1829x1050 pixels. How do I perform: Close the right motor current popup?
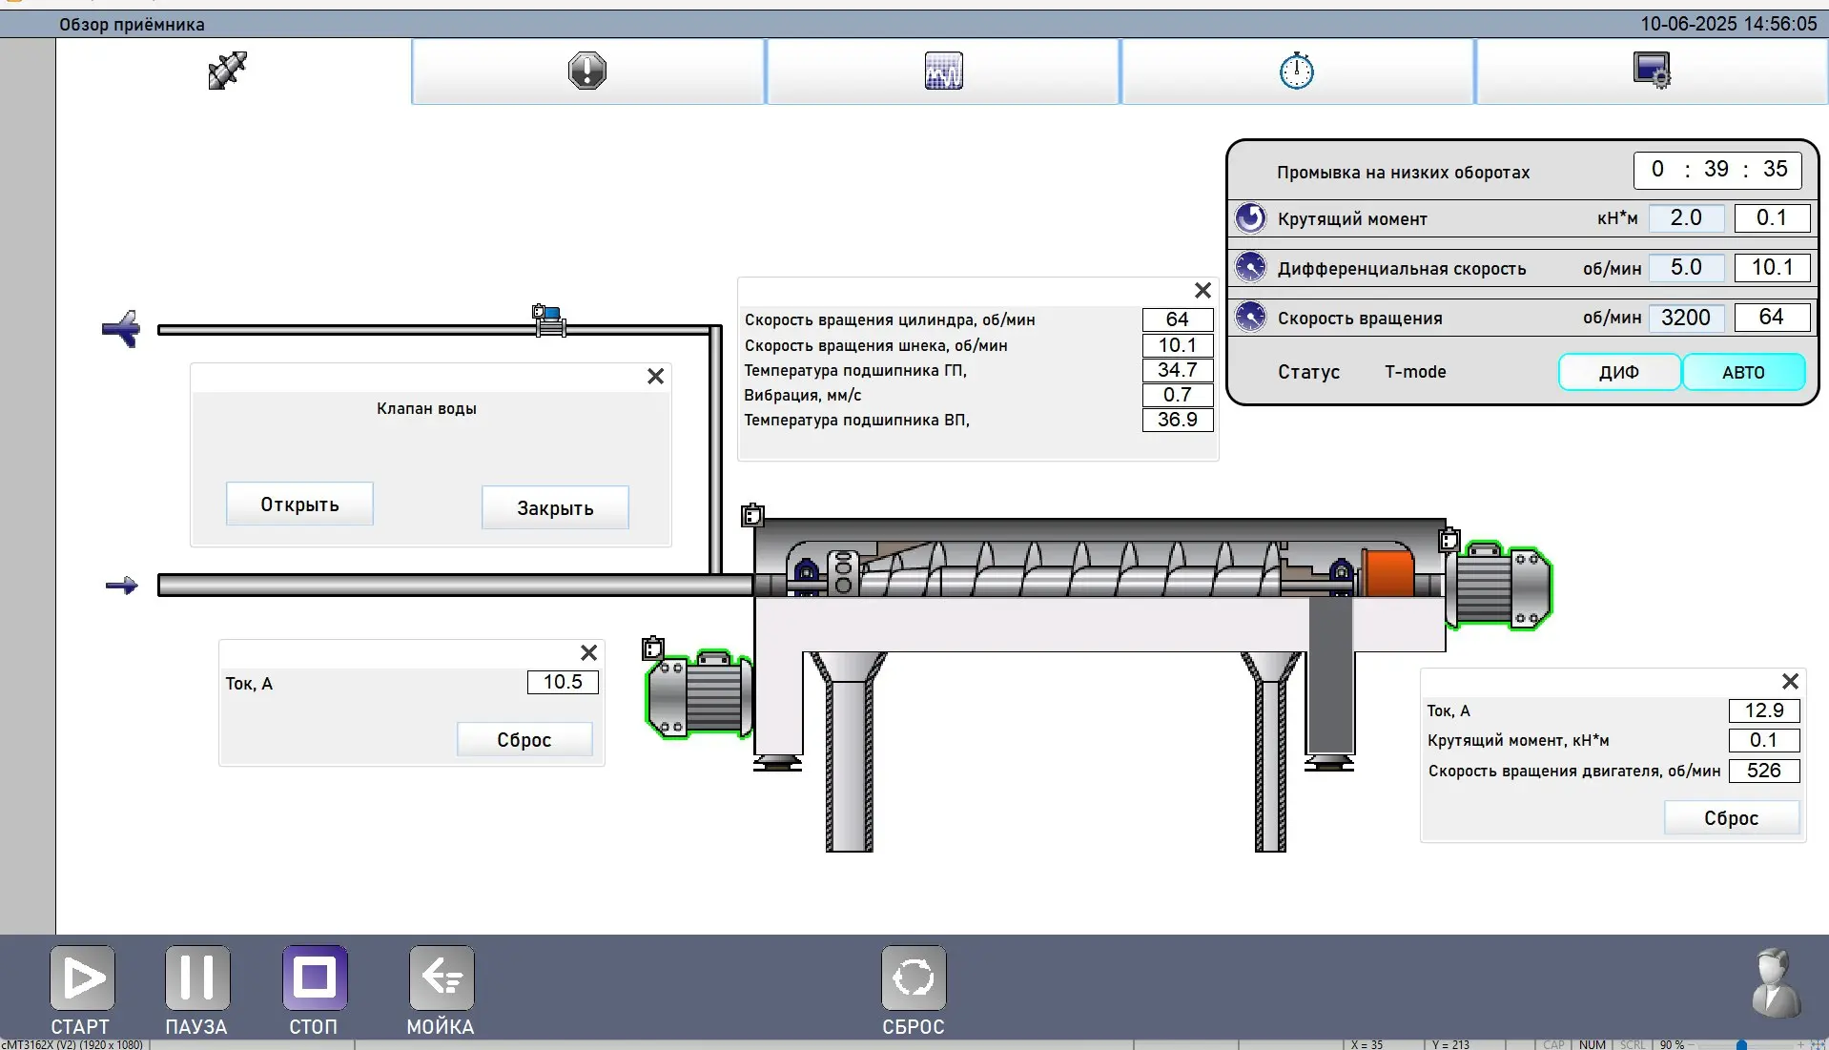[x=1790, y=681]
